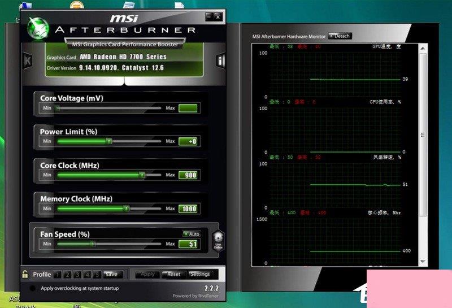Select profile slot 2
Image resolution: width=452 pixels, height=308 pixels.
pyautogui.click(x=67, y=274)
